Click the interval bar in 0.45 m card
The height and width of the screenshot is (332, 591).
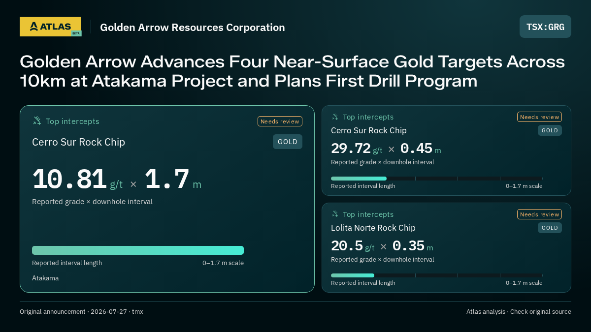(x=436, y=179)
